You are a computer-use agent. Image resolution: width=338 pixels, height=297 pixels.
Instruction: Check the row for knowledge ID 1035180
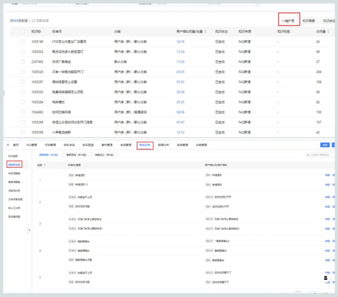pos(23,41)
